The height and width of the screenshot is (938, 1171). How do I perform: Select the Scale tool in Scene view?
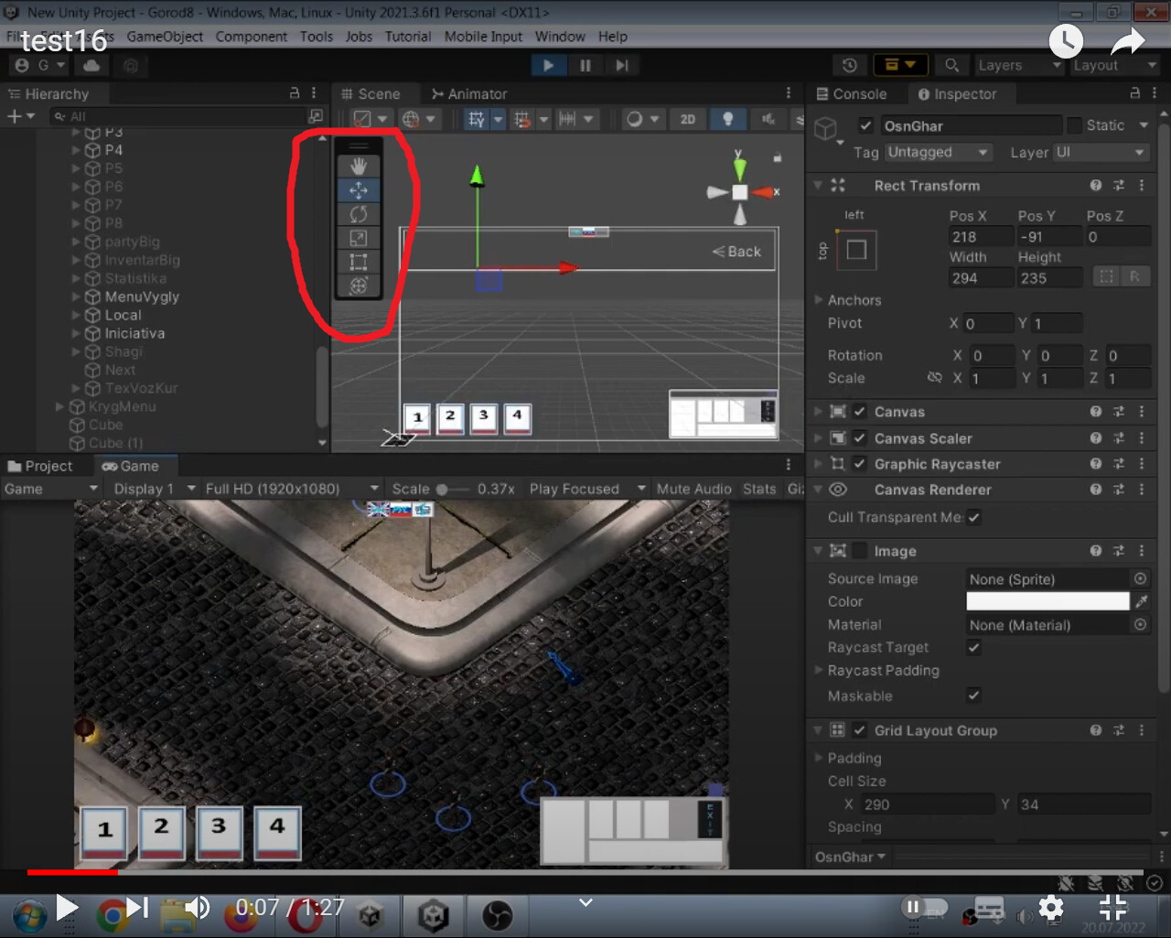click(359, 238)
